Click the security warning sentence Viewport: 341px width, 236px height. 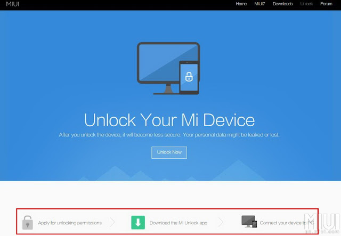[169, 135]
